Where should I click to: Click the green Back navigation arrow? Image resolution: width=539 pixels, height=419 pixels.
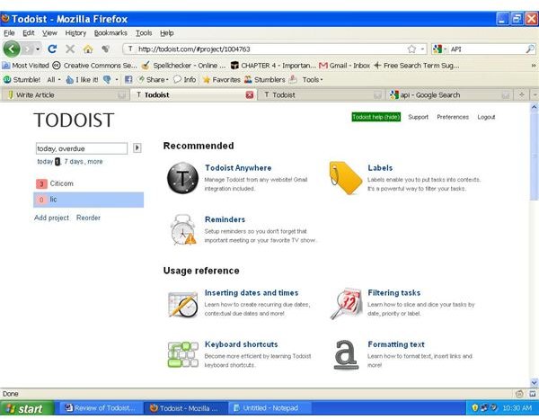12,49
